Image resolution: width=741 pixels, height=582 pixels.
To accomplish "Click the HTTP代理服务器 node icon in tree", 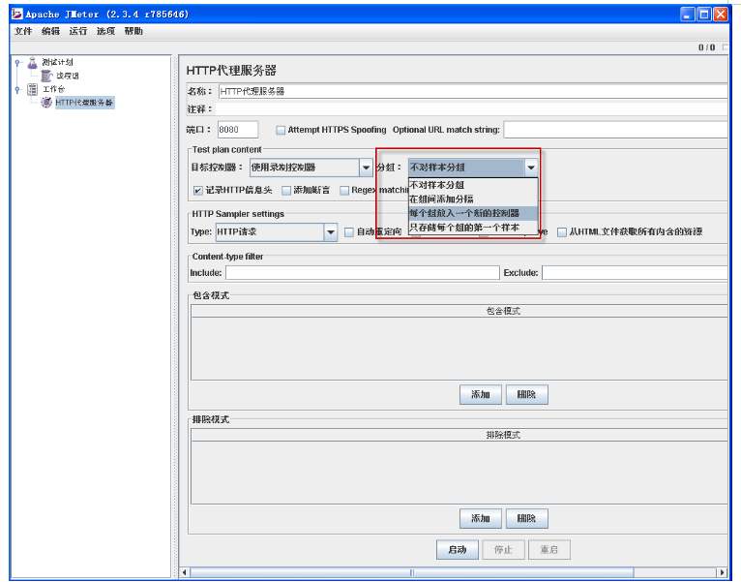I will coord(46,103).
